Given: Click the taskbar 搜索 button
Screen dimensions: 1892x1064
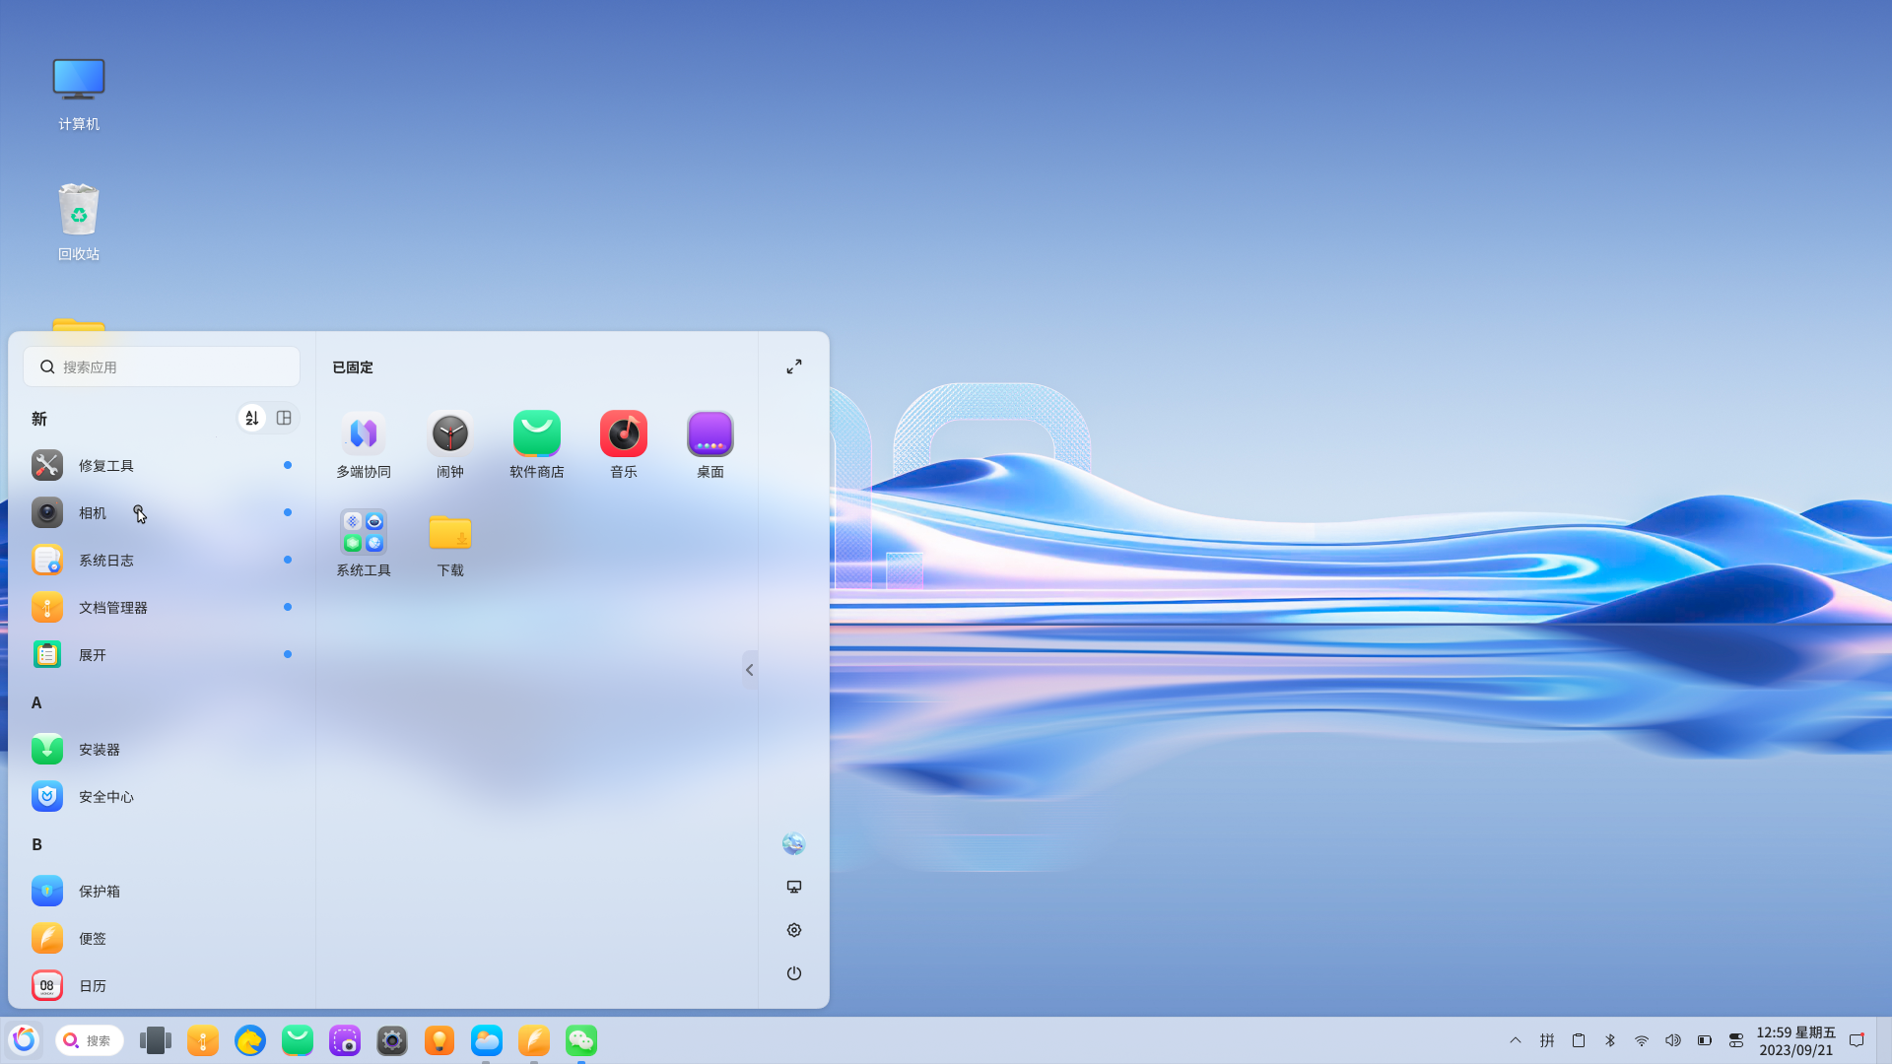Looking at the screenshot, I should tap(90, 1040).
